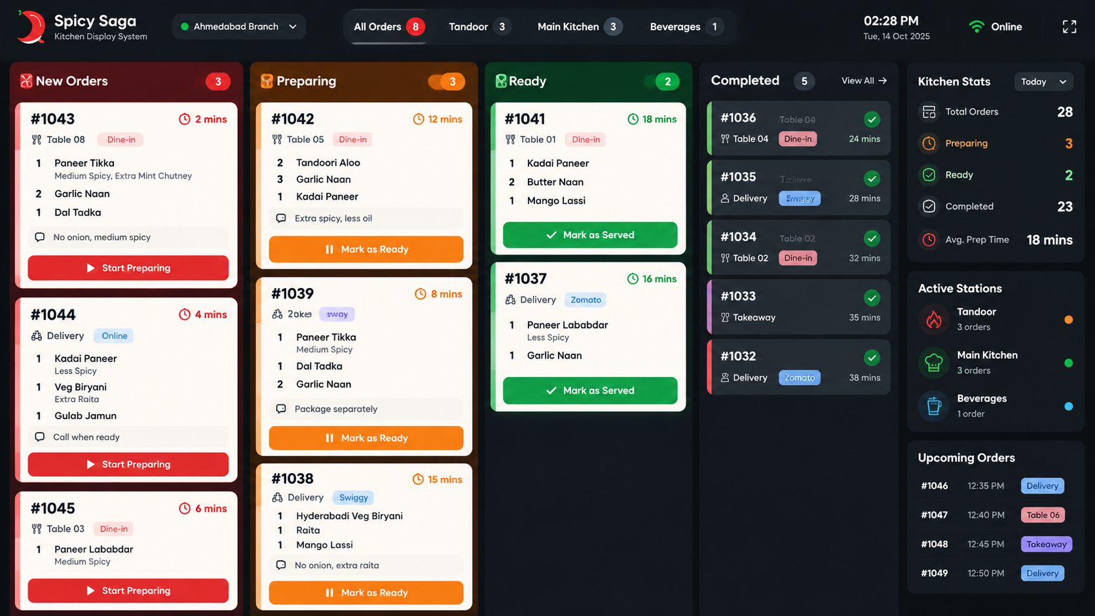Click the Preparing column icon
Screen dimensions: 1095x616
click(267, 81)
